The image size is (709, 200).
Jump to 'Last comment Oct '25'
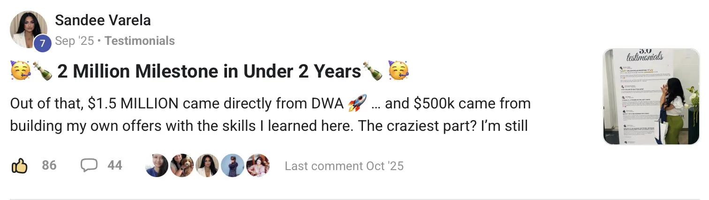(344, 166)
